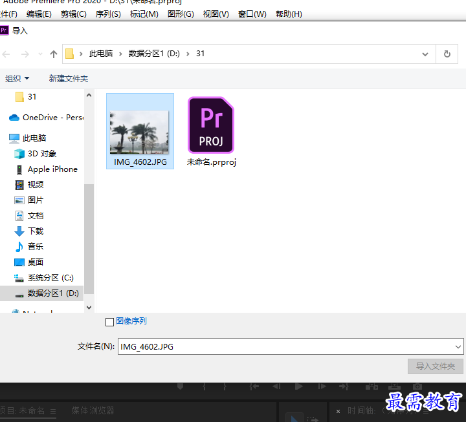The image size is (466, 422).
Task: Click the navigation pane scrollbar thumb
Action: click(x=89, y=239)
